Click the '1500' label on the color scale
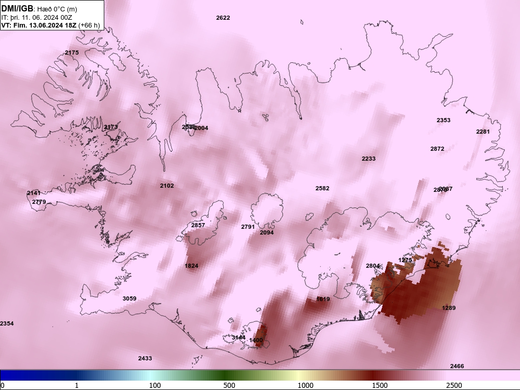The width and height of the screenshot is (520, 390). tap(380, 385)
